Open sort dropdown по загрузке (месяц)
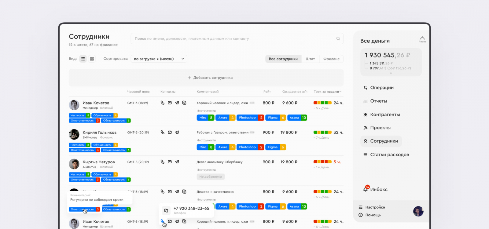 click(159, 59)
